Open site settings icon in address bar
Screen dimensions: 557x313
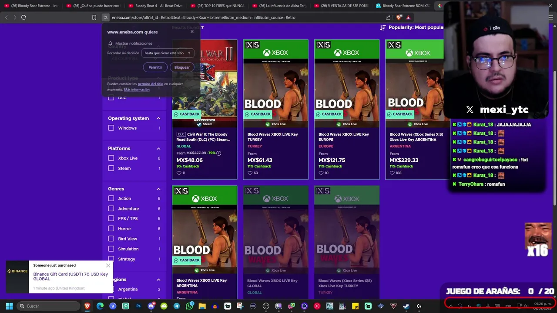[x=105, y=17]
